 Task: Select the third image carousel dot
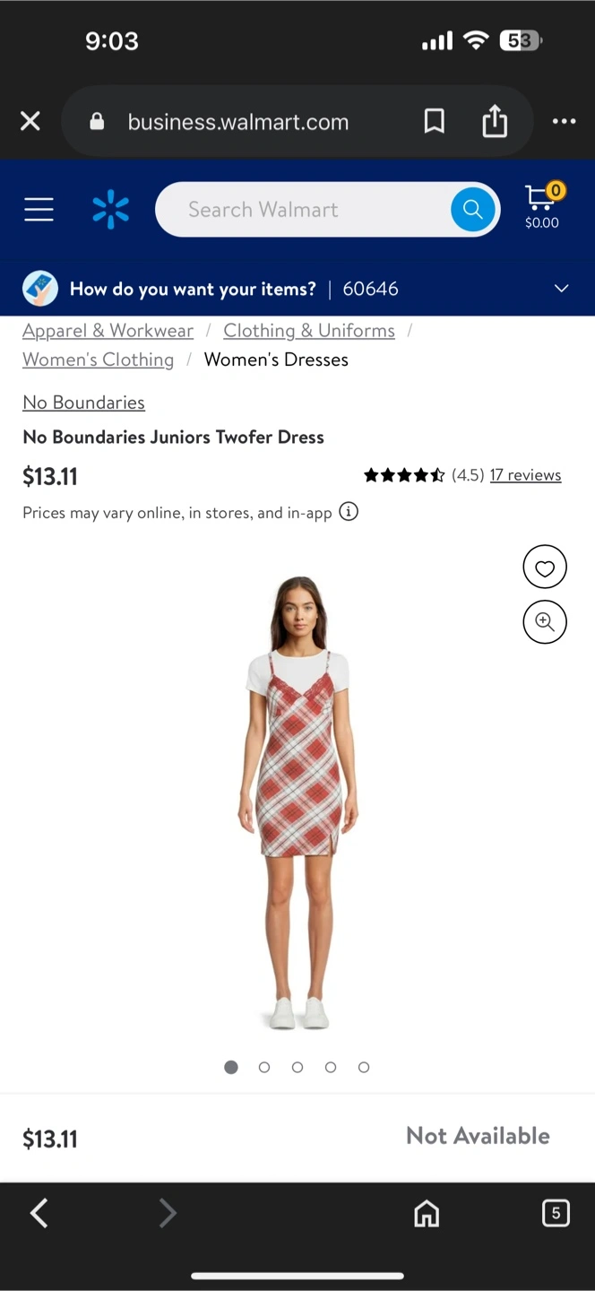pyautogui.click(x=297, y=1067)
